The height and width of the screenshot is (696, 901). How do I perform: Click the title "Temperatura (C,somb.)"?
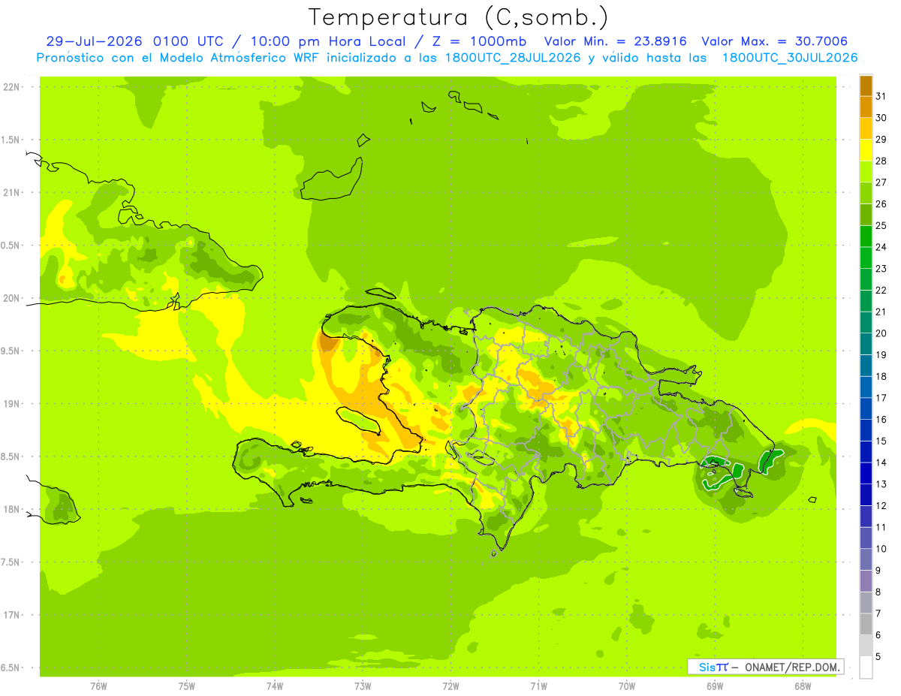click(459, 17)
